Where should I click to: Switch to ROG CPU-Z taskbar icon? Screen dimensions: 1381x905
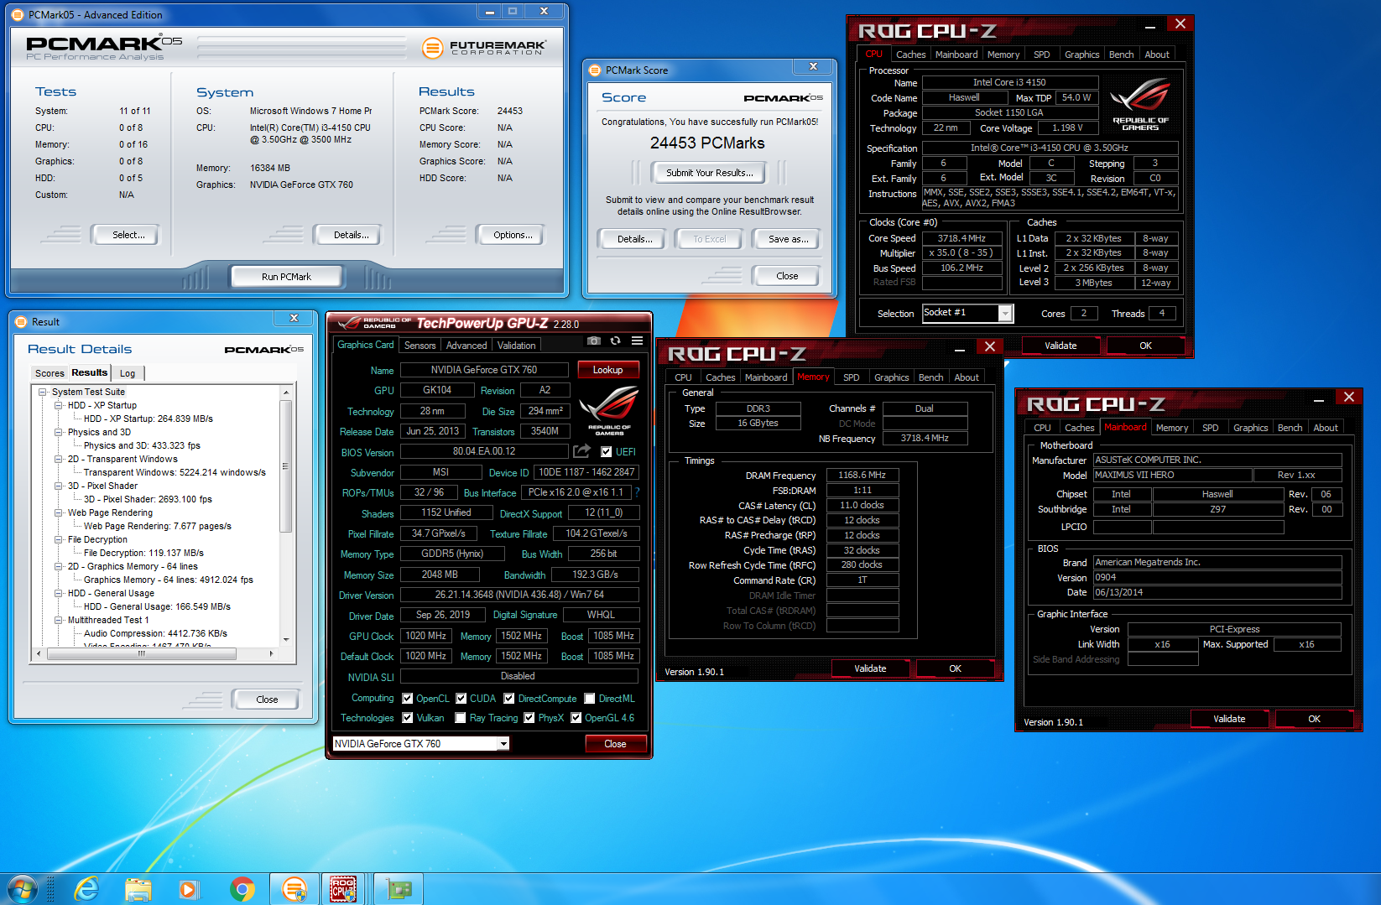coord(343,889)
